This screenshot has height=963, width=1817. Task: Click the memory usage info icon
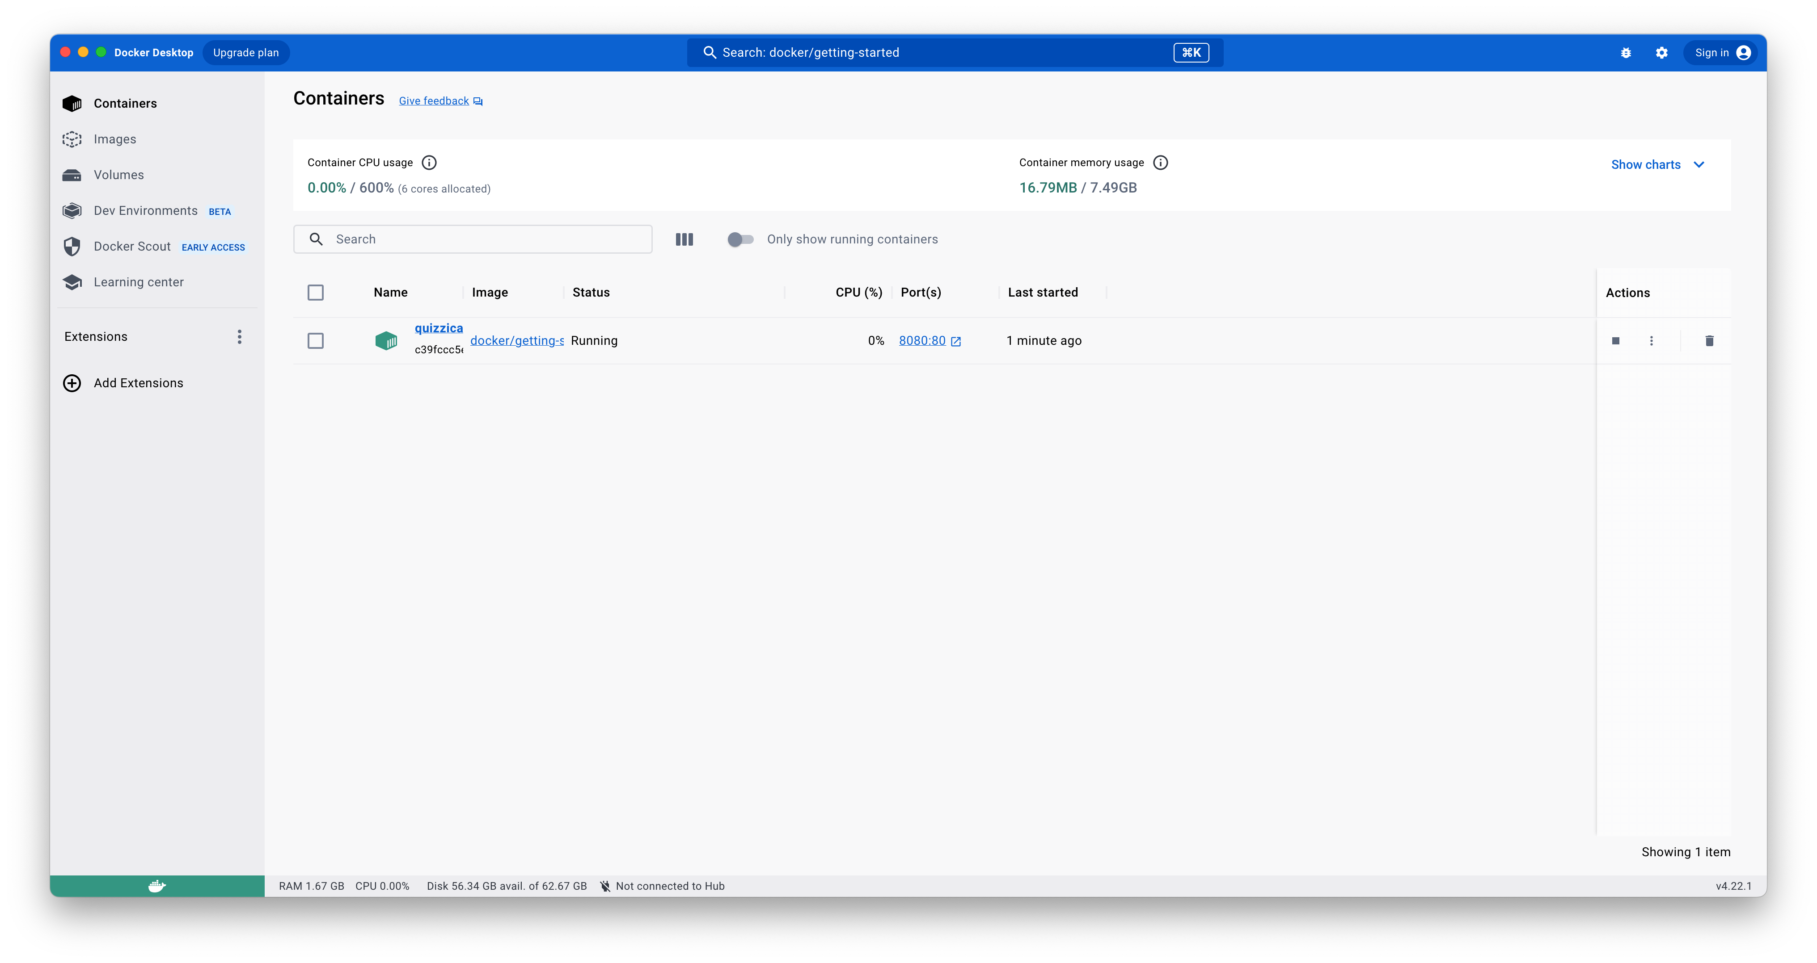pos(1160,163)
